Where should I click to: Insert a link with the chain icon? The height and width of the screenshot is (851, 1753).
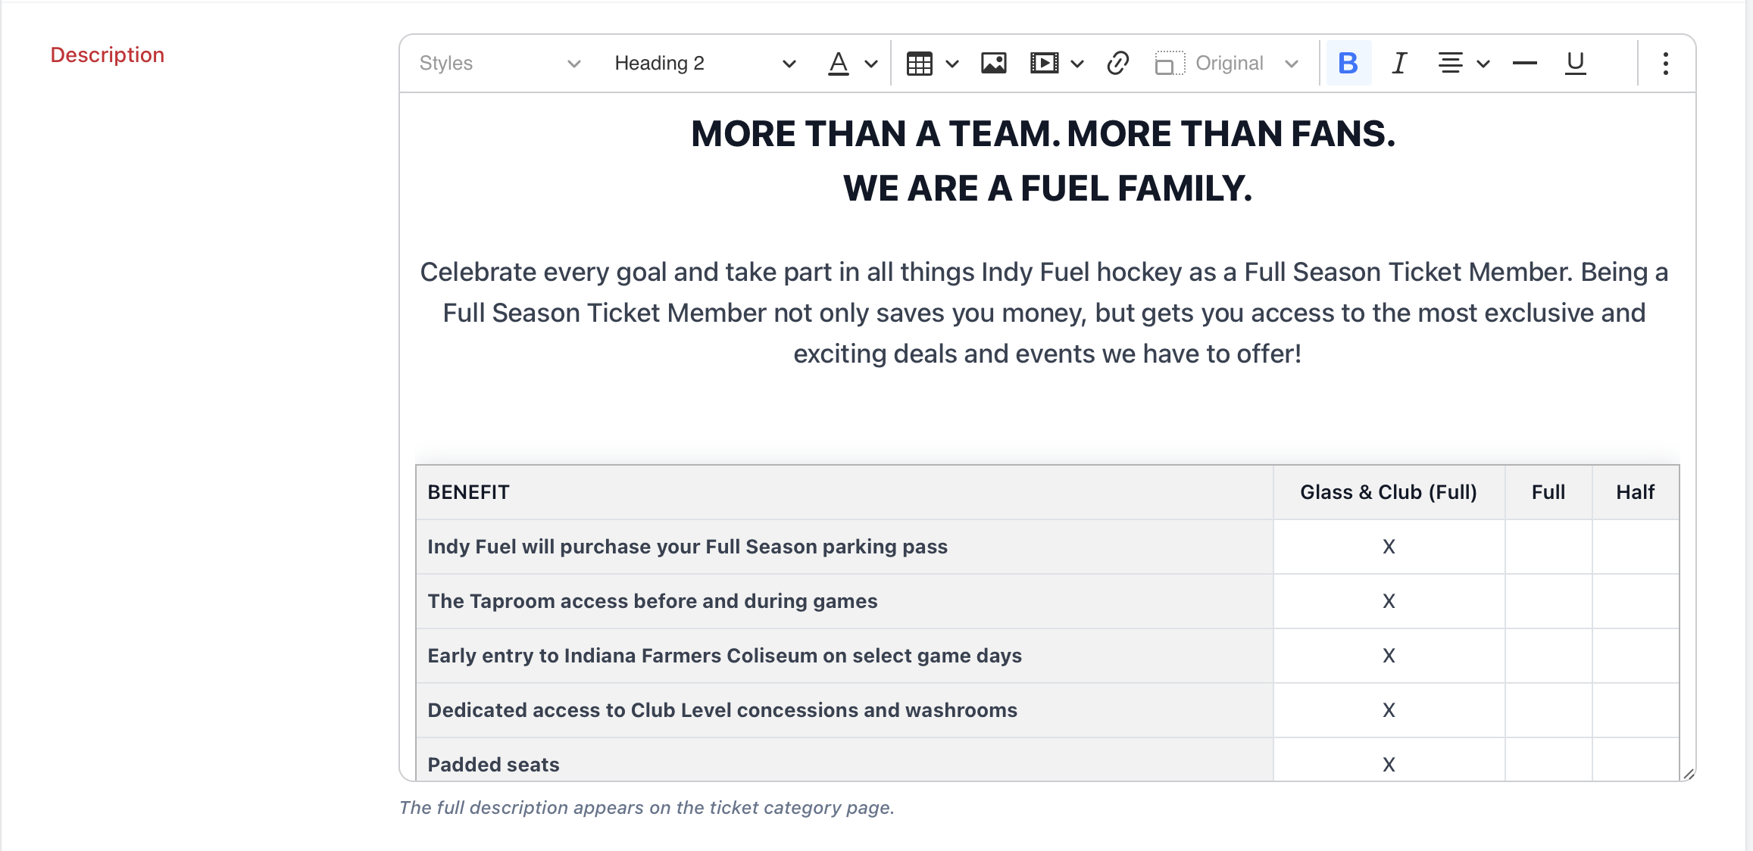[1118, 64]
